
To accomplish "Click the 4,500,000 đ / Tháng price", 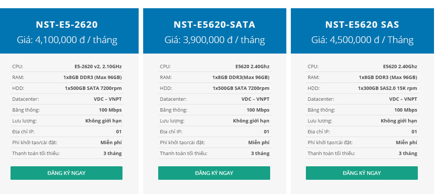I will [362, 40].
